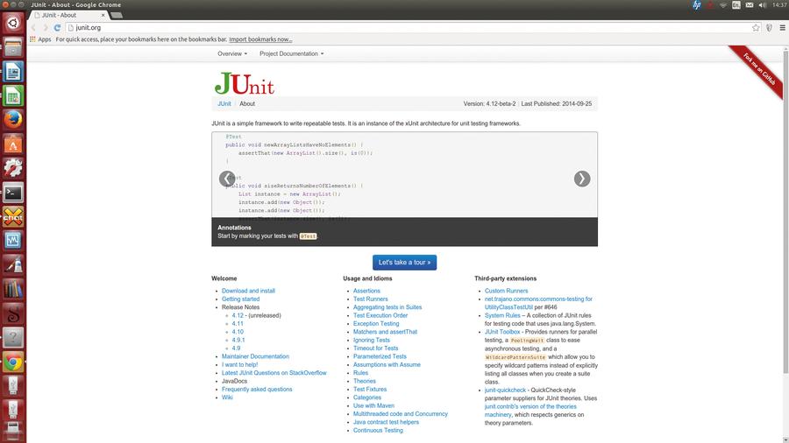The height and width of the screenshot is (443, 789).
Task: Show the previous carousel slide
Action: 227,179
